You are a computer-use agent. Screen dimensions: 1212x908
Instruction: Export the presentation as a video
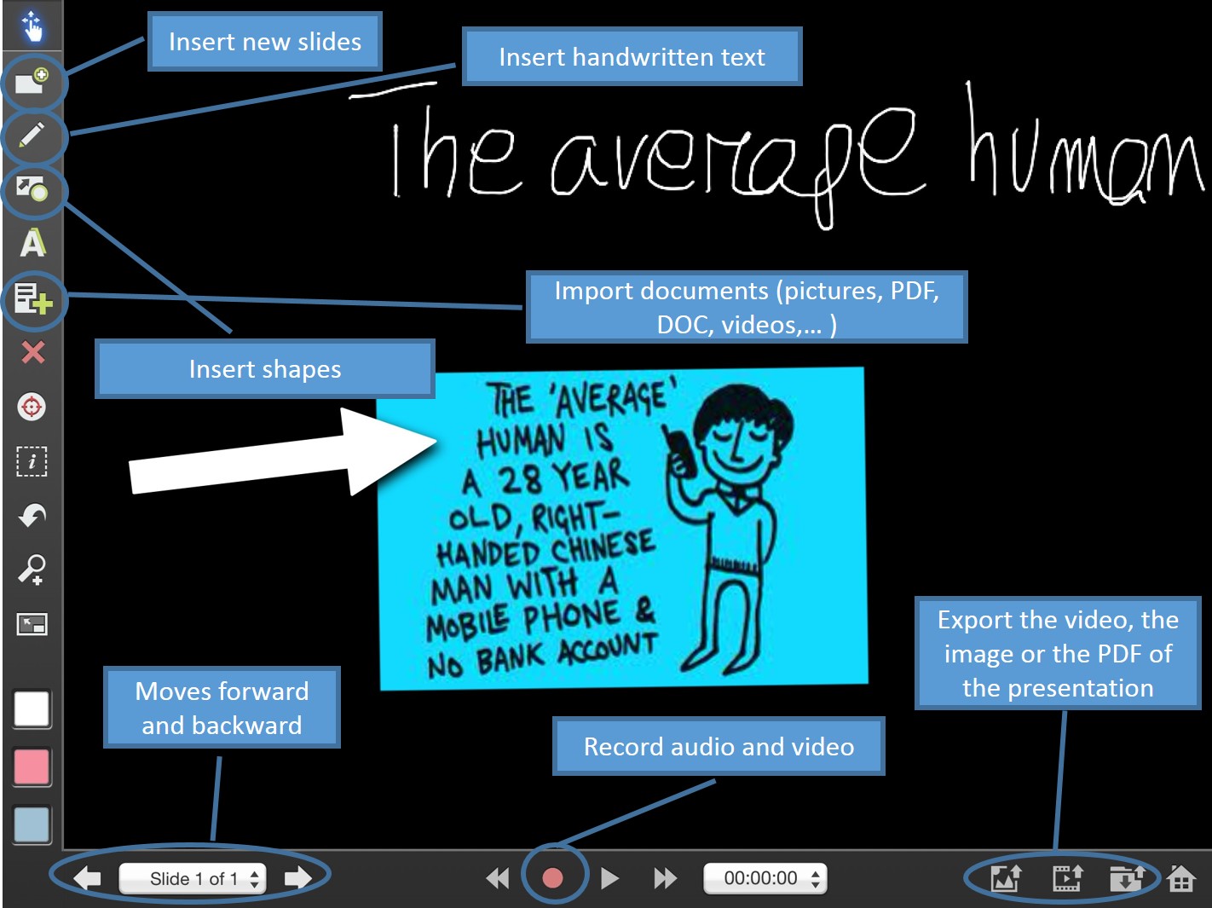coord(1067,877)
